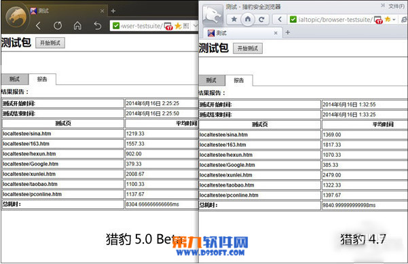
Task: Click 开始测试 button in right browser page
Action: [248, 48]
